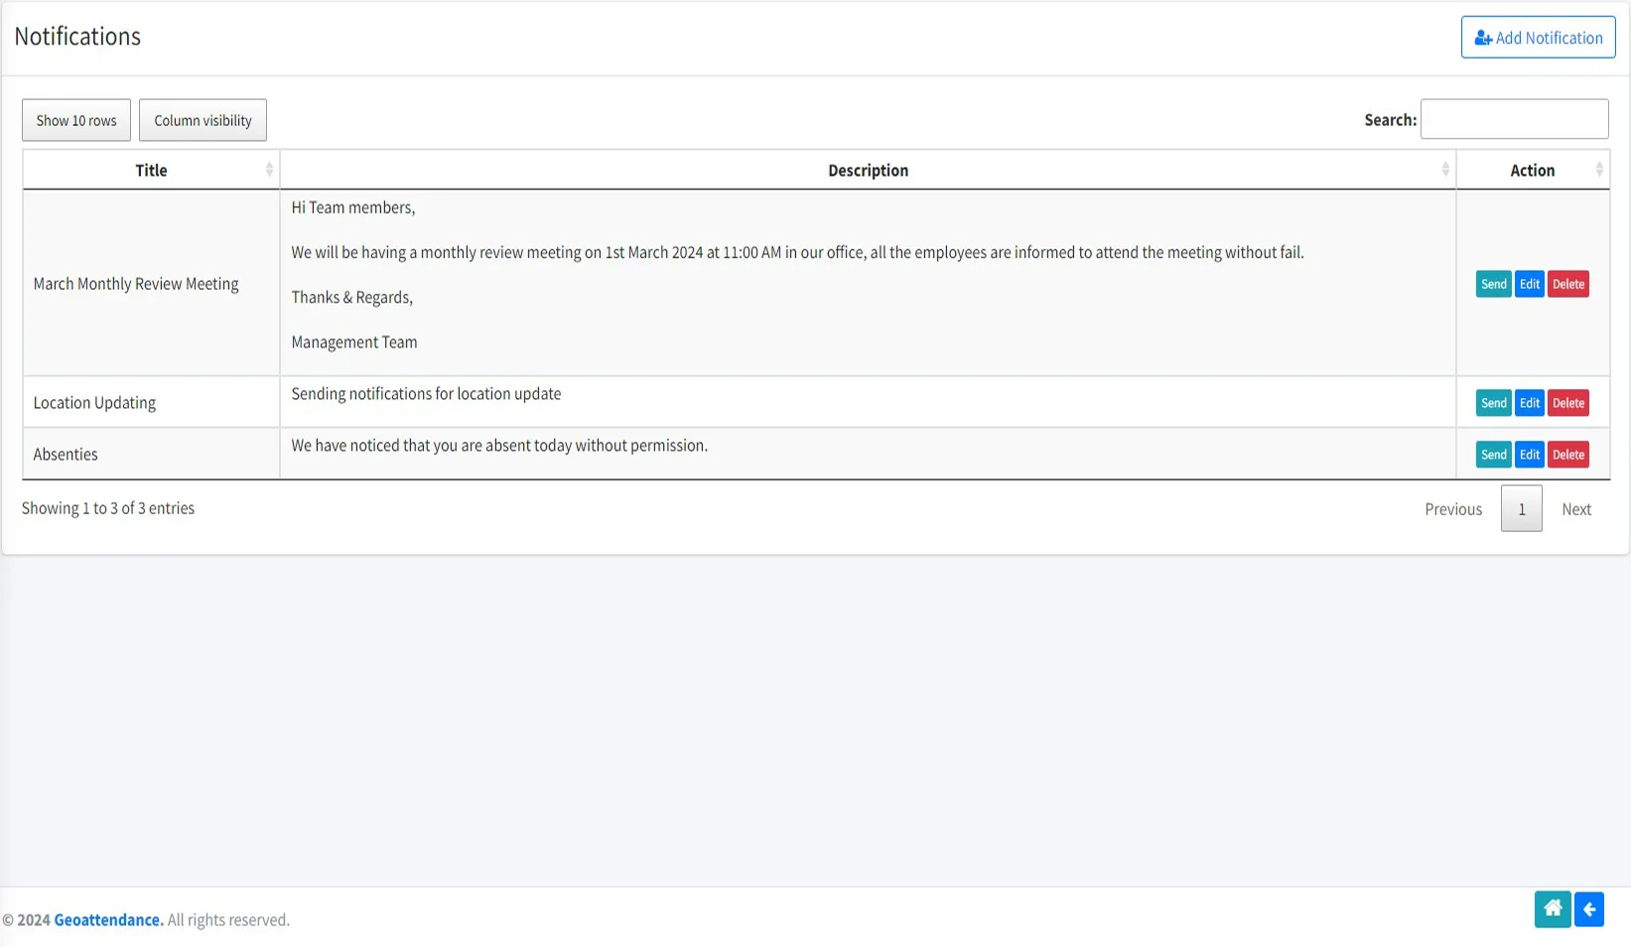The width and height of the screenshot is (1631, 947).
Task: Open the Geoattendance footer link
Action: tap(108, 920)
